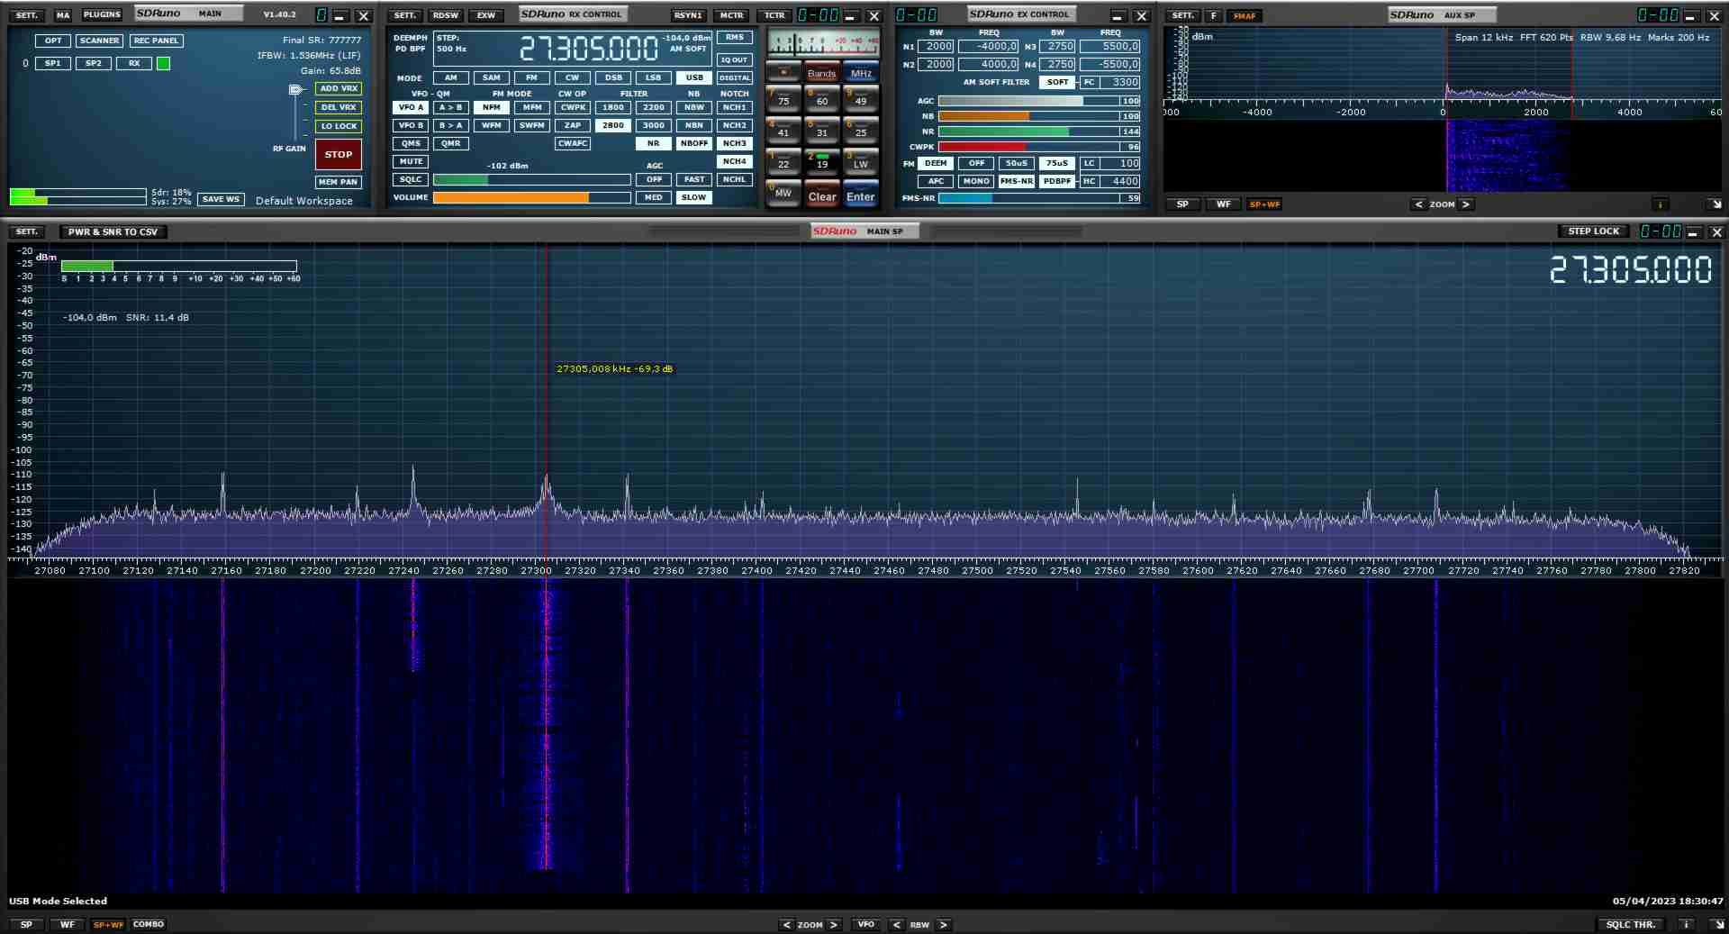Image resolution: width=1729 pixels, height=934 pixels.
Task: Switch Main SP to WF view
Action: 68,924
